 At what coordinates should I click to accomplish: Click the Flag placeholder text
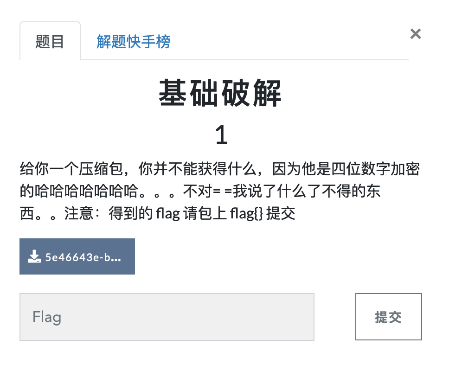point(46,317)
